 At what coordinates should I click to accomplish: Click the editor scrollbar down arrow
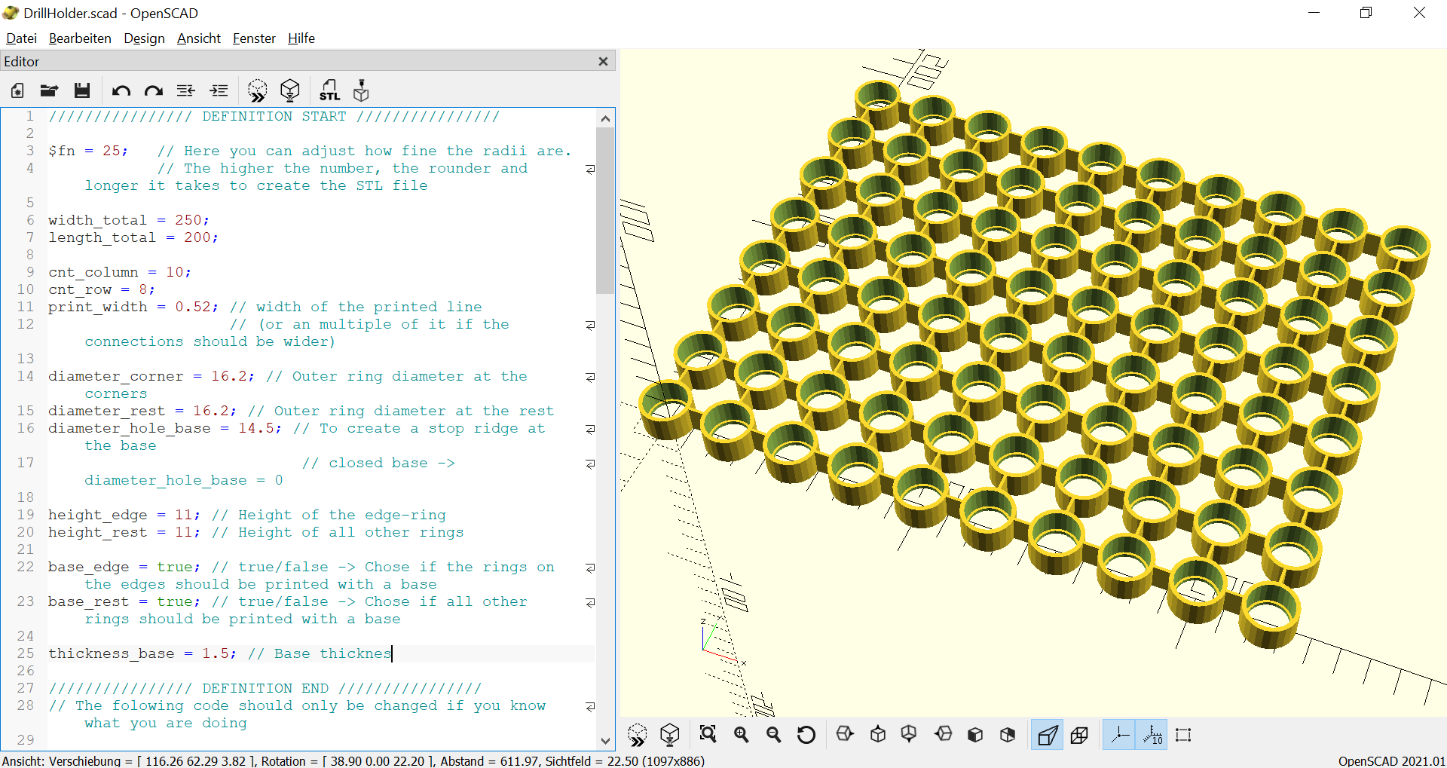(605, 741)
